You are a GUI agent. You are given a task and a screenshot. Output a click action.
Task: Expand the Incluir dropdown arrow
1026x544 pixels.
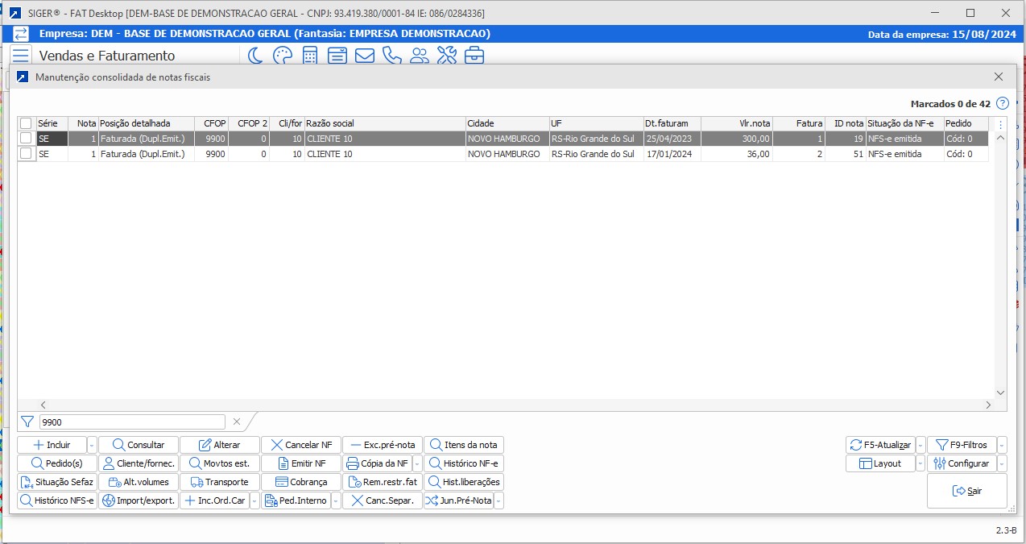(x=92, y=445)
